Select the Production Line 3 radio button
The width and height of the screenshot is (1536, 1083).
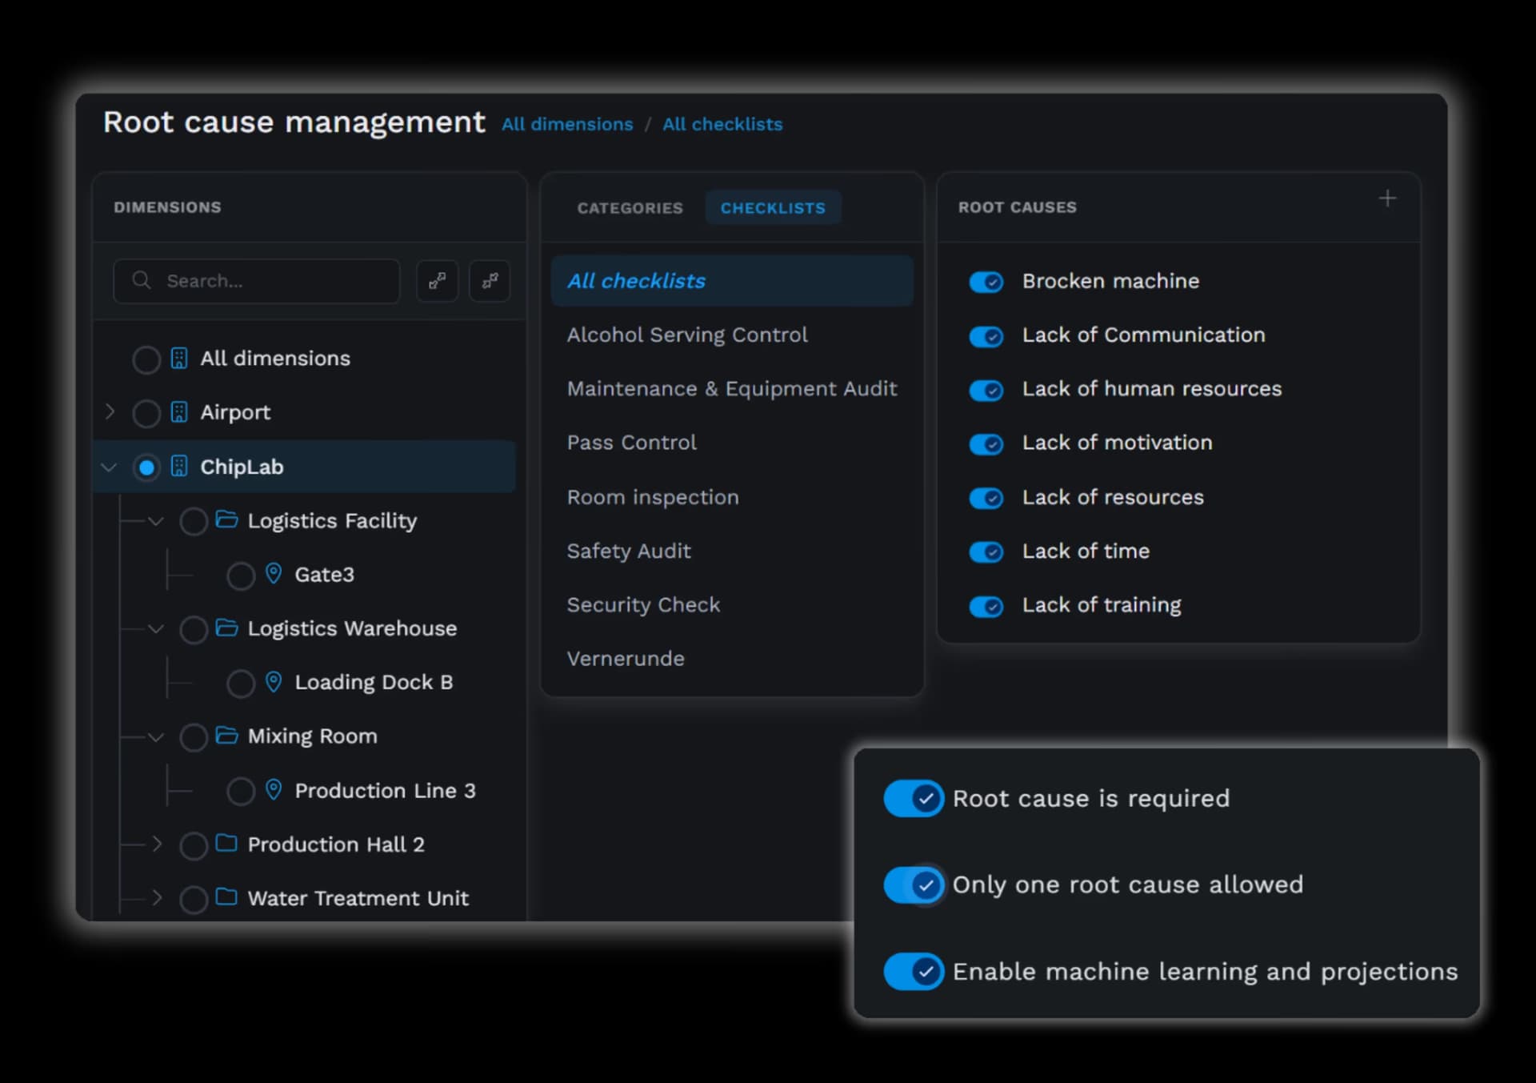click(x=241, y=792)
